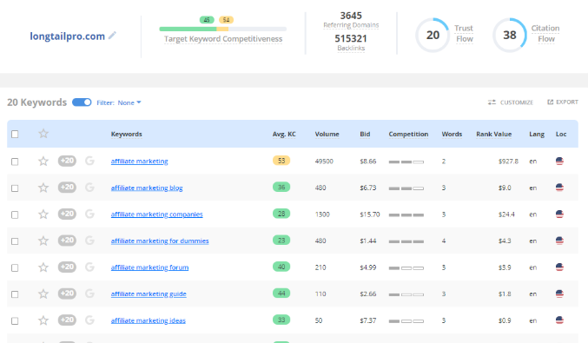The image size is (588, 343).
Task: Click the green 36 KC badge
Action: (x=281, y=187)
